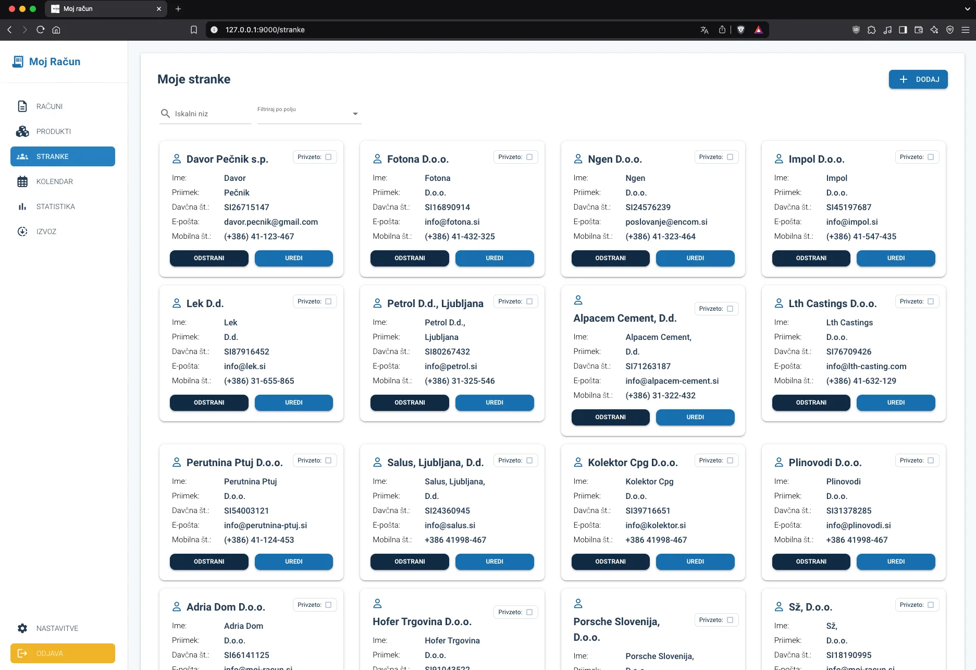Open the Produkti menu item
The height and width of the screenshot is (670, 976).
click(63, 131)
